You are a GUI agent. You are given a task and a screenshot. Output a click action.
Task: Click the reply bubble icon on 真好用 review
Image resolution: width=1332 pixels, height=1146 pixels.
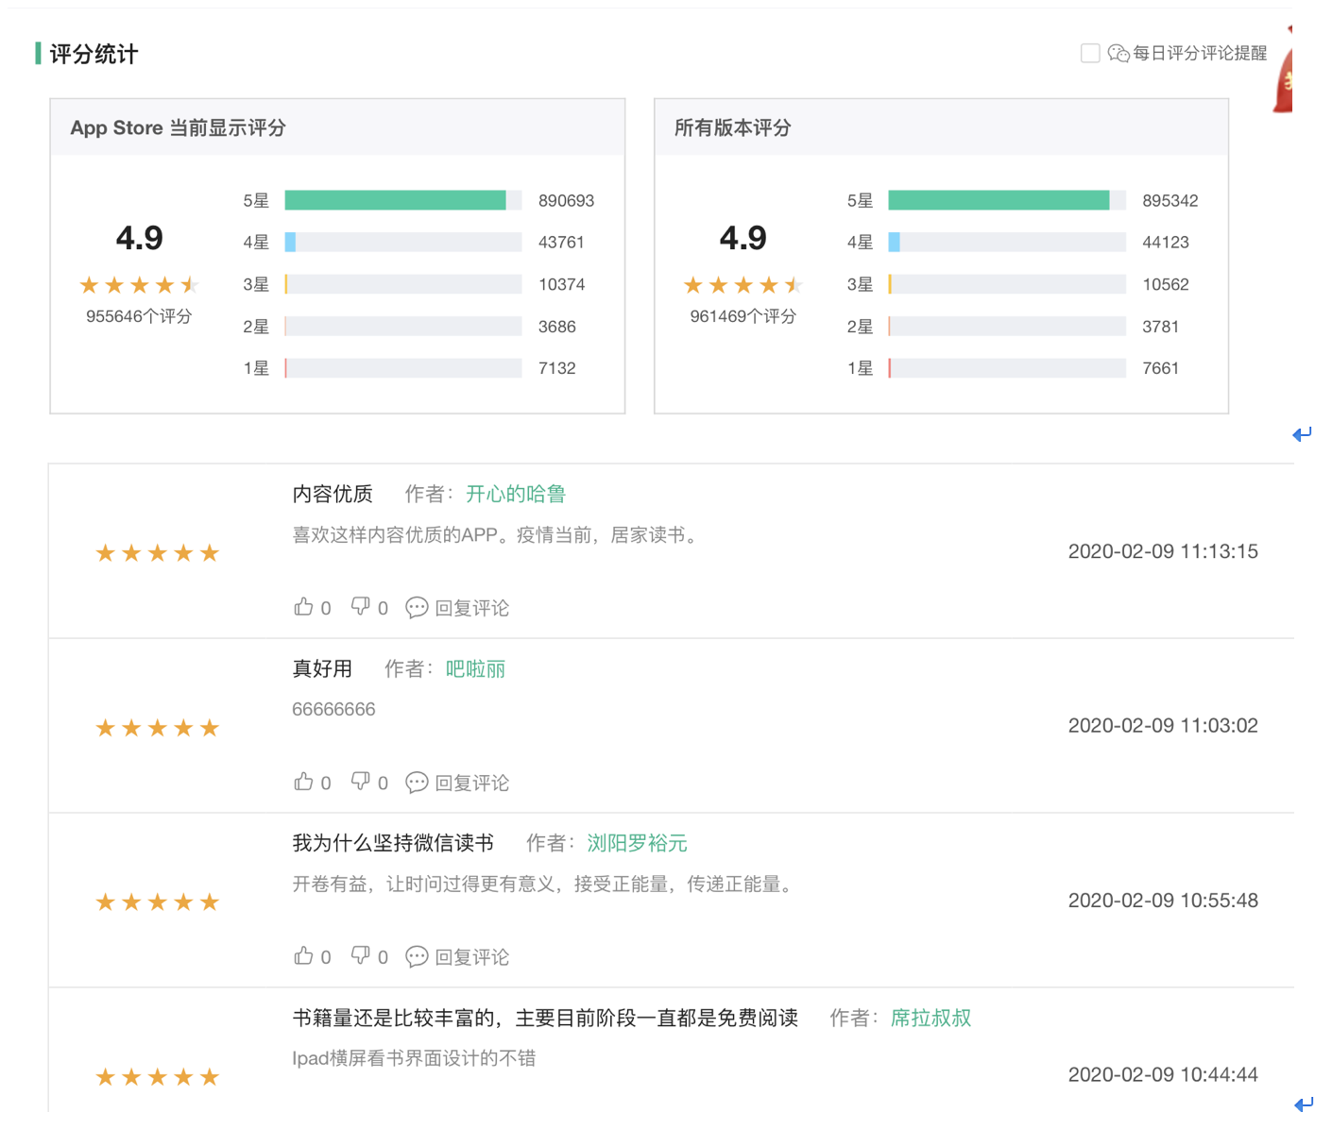click(x=417, y=782)
